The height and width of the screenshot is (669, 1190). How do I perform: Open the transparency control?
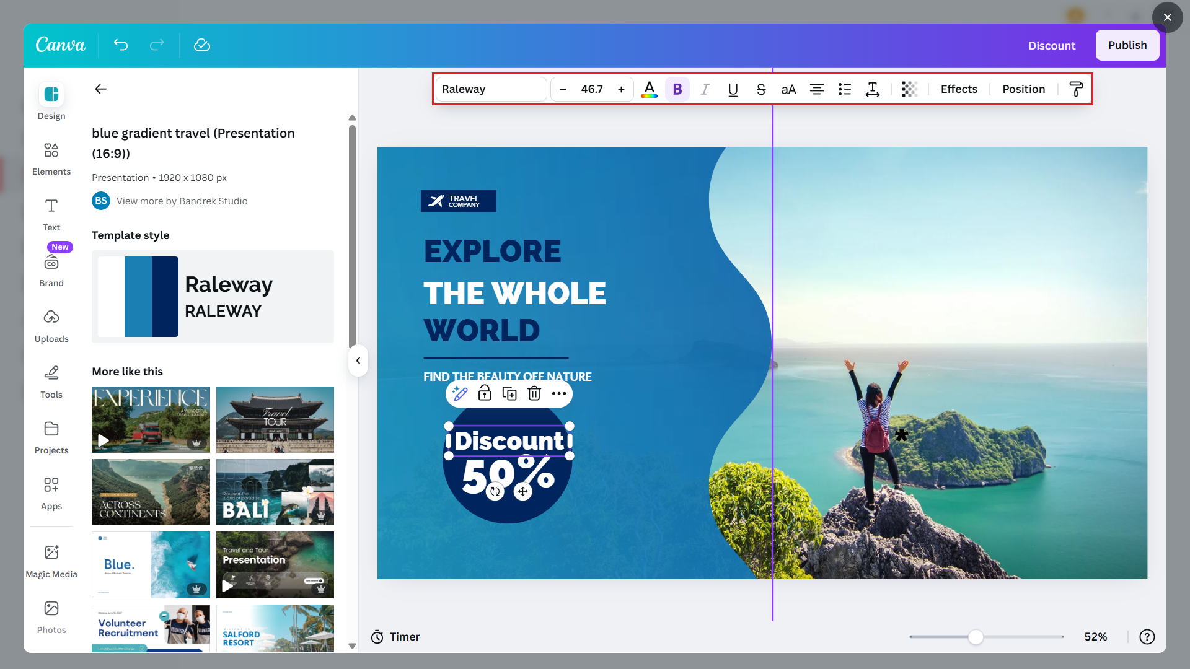tap(909, 89)
